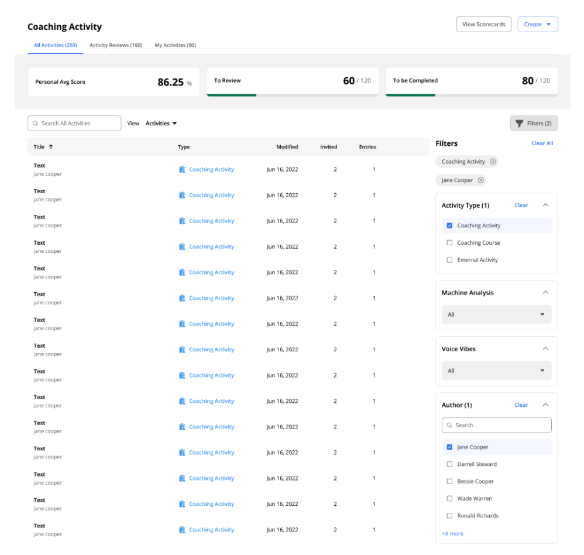This screenshot has width=584, height=555.
Task: Check the Darrell Steward checkbox
Action: coord(449,464)
